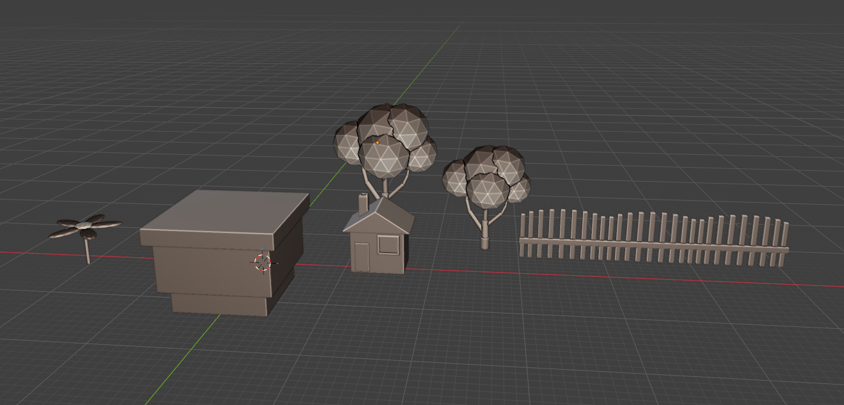Click the square window on the house
The width and height of the screenshot is (844, 405).
387,244
